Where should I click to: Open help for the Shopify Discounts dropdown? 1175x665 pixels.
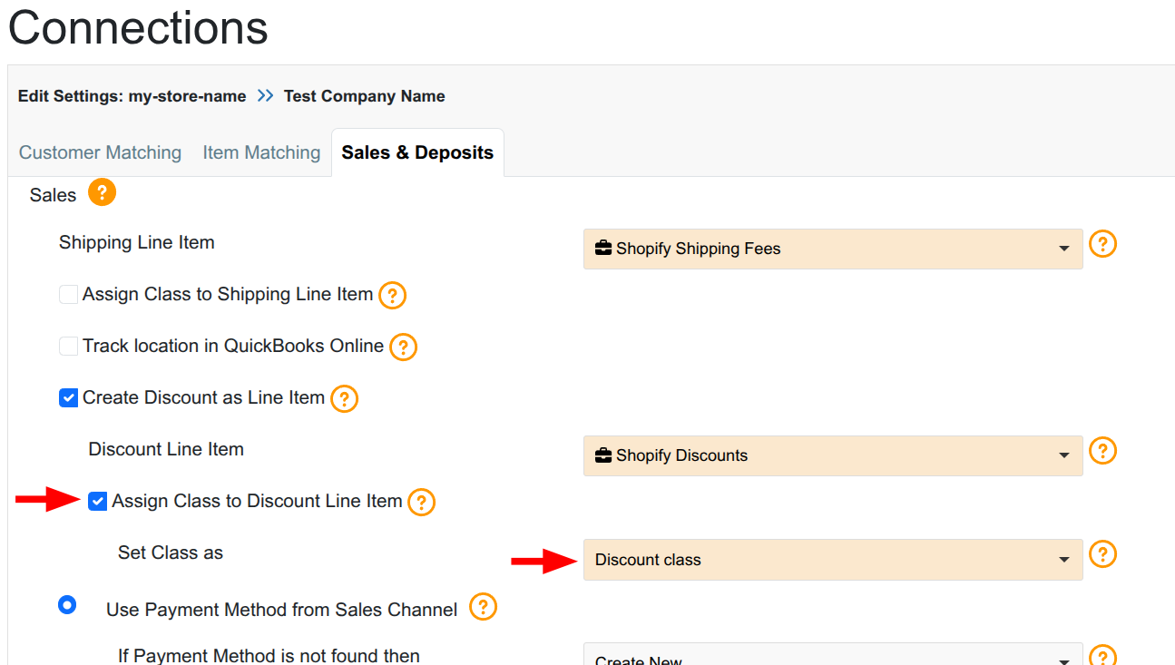[x=1102, y=451]
